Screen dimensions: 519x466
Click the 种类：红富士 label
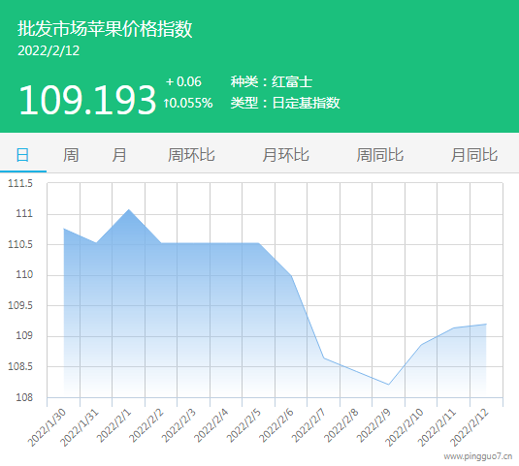point(272,82)
